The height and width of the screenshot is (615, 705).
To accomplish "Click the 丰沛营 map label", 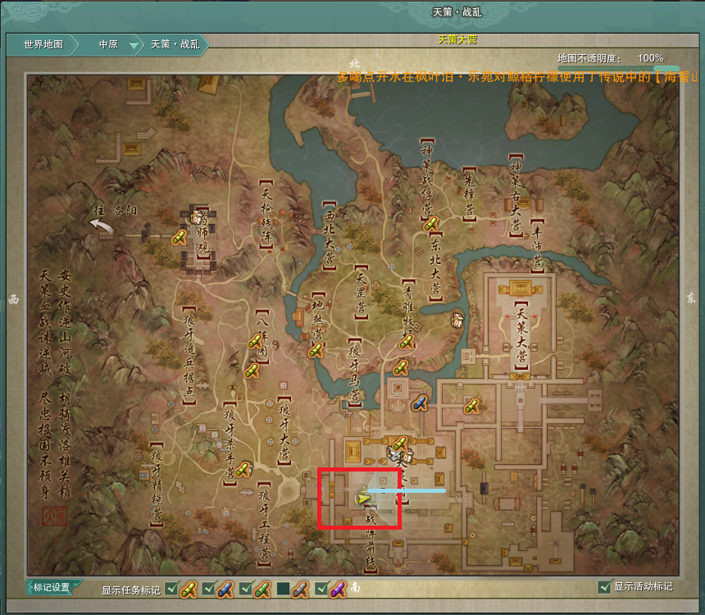I will tap(537, 246).
